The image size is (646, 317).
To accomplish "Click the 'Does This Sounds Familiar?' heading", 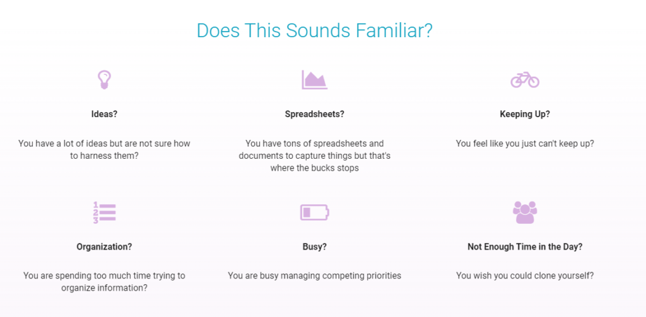I will (x=314, y=30).
